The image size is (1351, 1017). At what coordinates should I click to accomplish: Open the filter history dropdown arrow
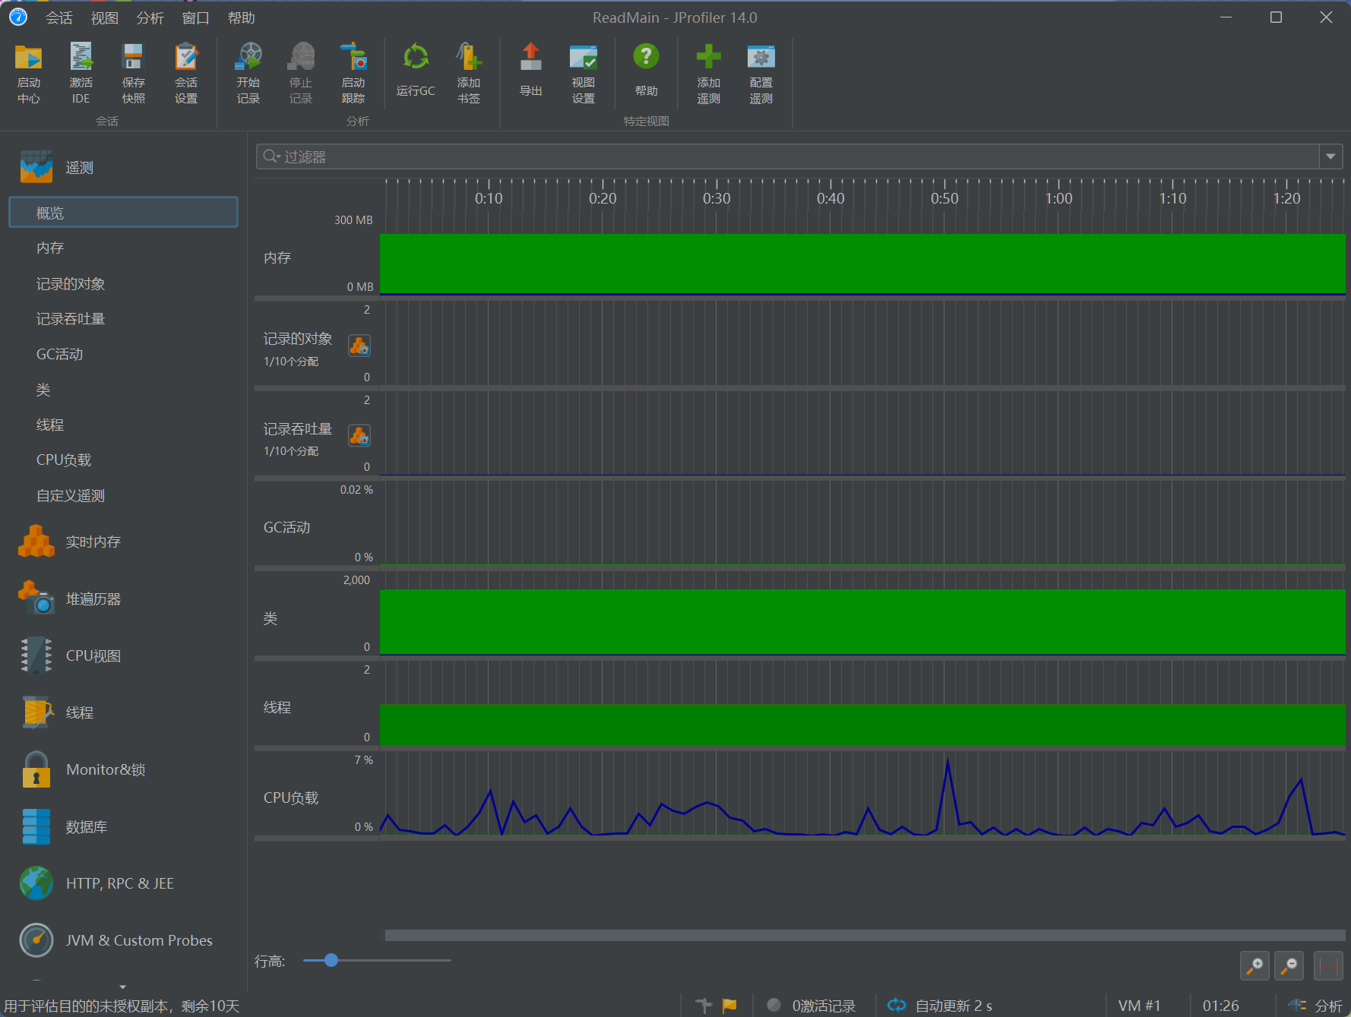pos(1330,156)
